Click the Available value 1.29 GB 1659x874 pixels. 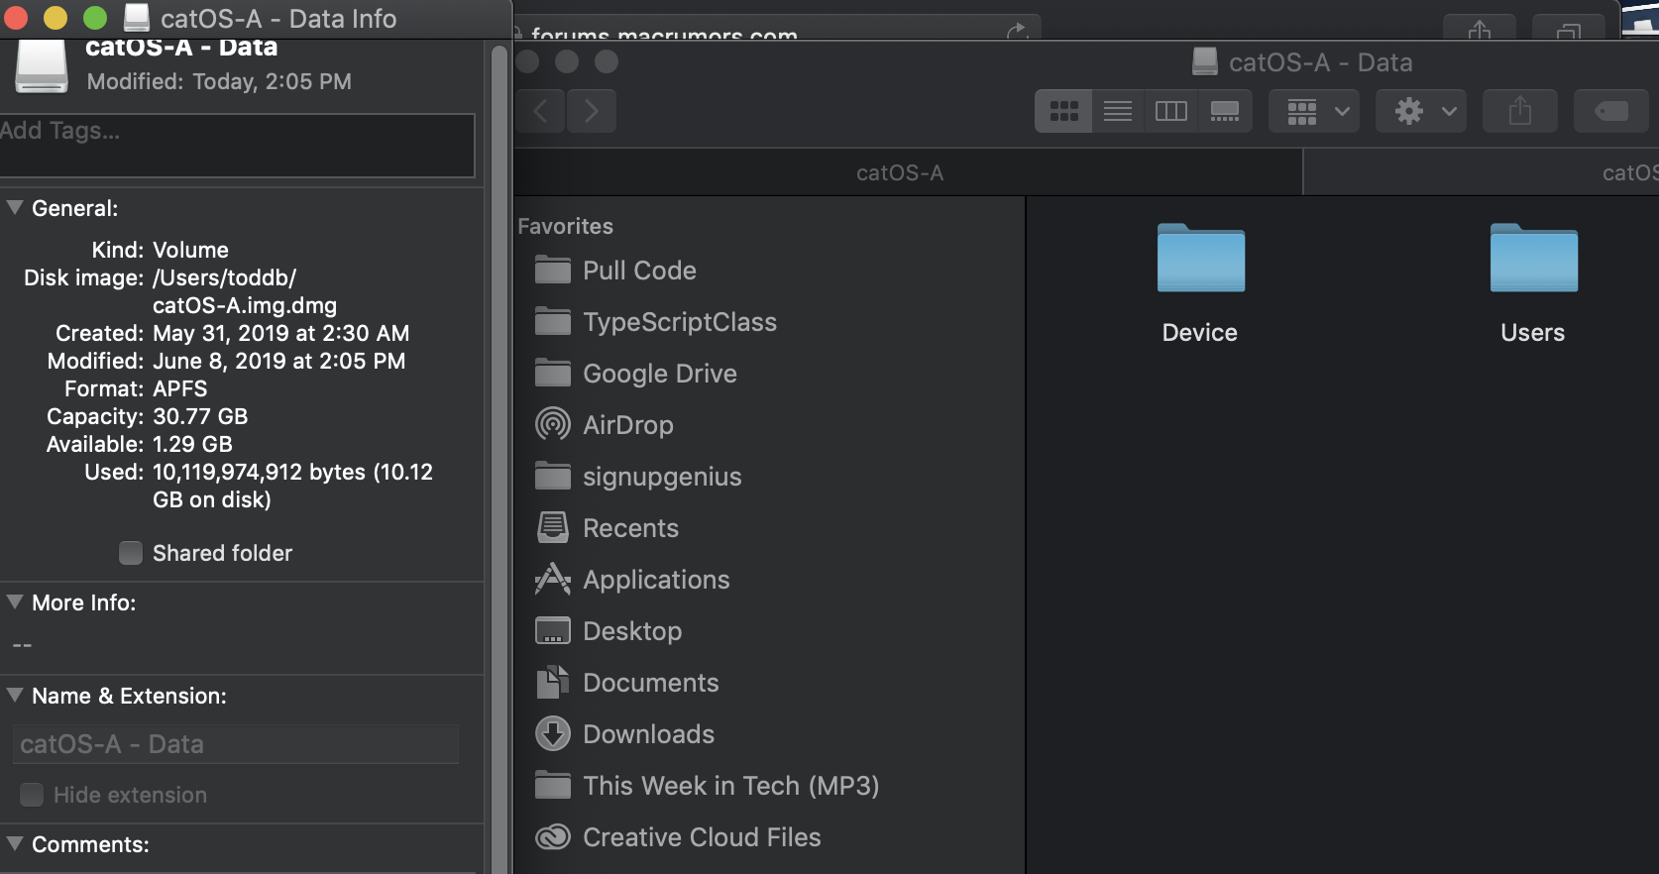(x=192, y=444)
